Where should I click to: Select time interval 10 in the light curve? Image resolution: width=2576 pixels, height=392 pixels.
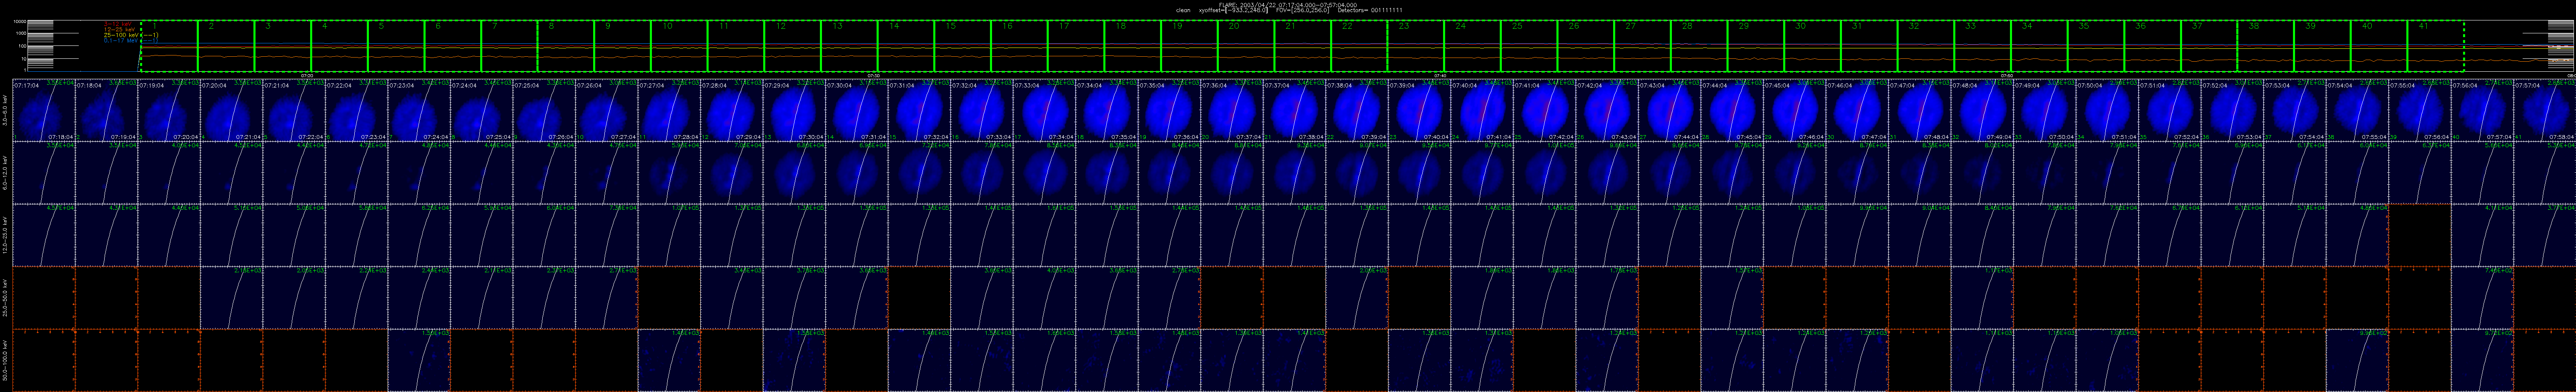point(679,46)
